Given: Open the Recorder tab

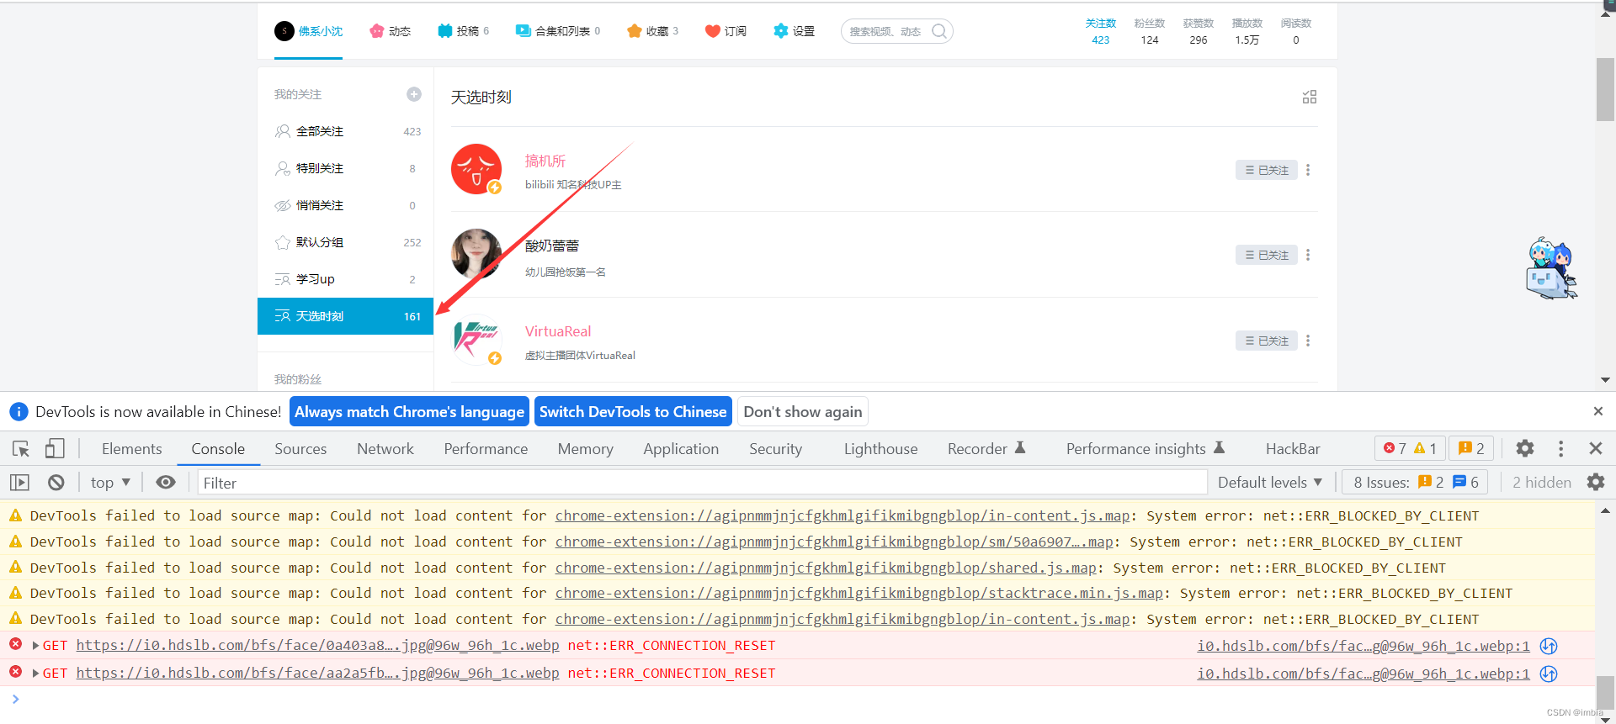Looking at the screenshot, I should [986, 449].
